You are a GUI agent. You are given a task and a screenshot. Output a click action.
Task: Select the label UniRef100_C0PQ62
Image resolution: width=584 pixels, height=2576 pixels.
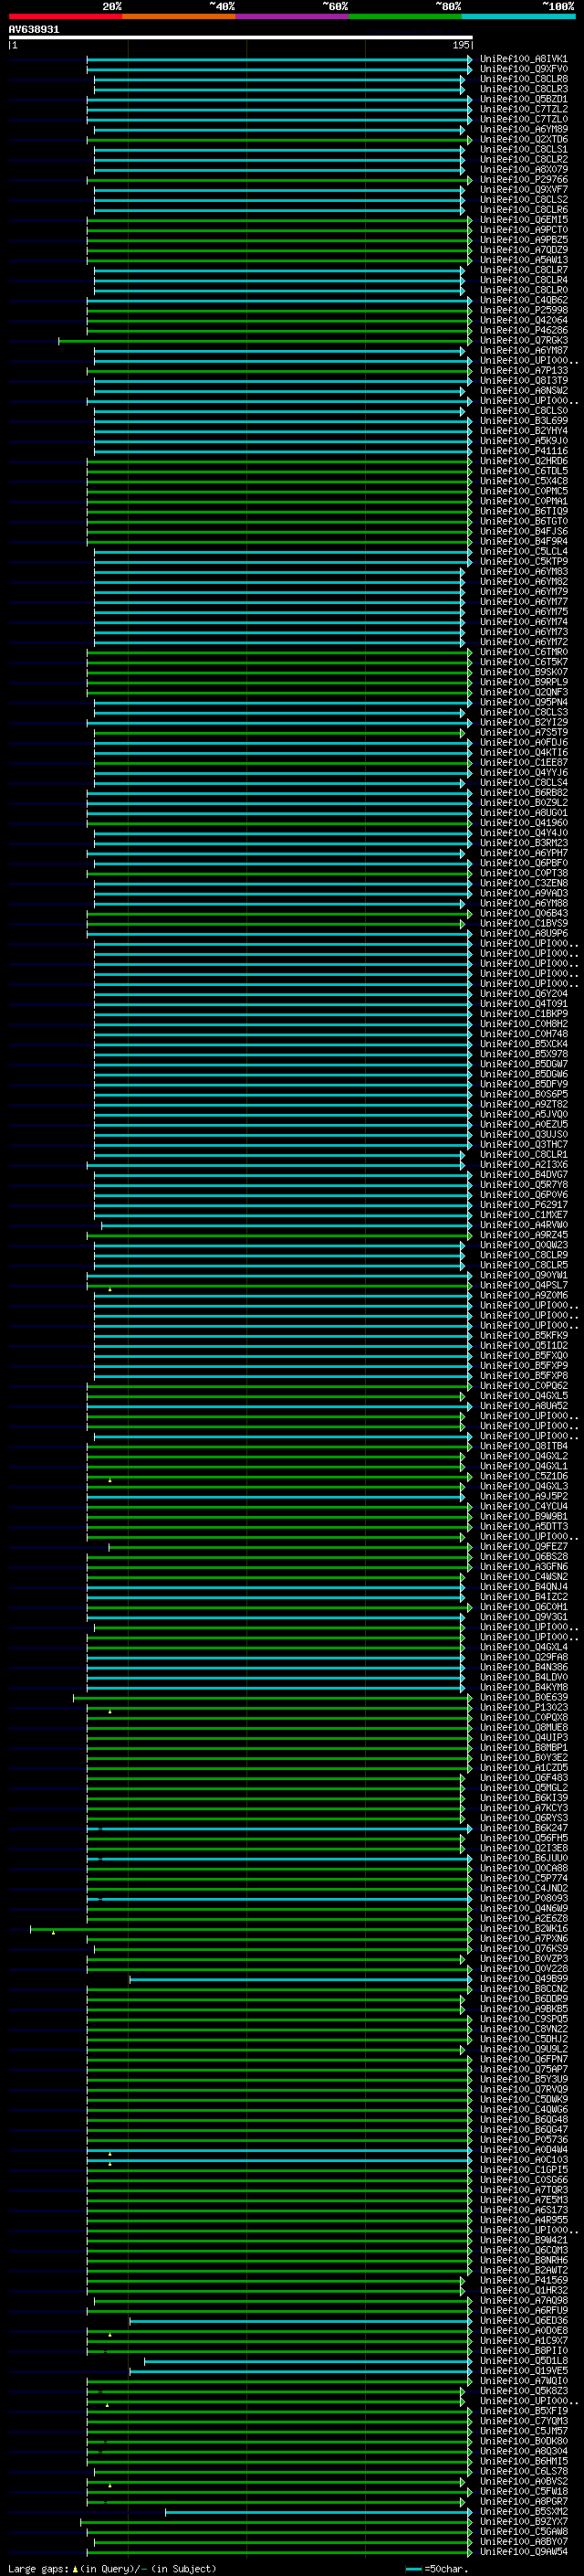(523, 1386)
